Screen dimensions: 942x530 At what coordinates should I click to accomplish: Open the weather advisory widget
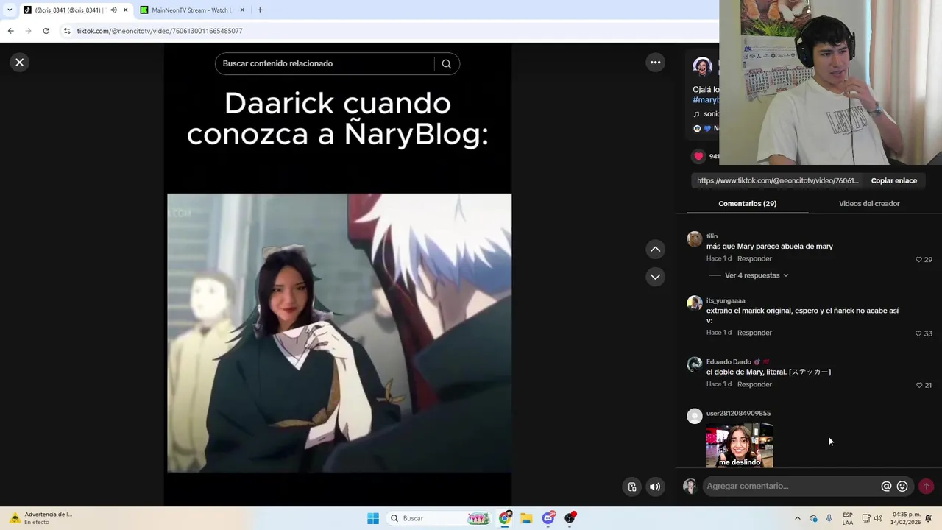(x=40, y=518)
